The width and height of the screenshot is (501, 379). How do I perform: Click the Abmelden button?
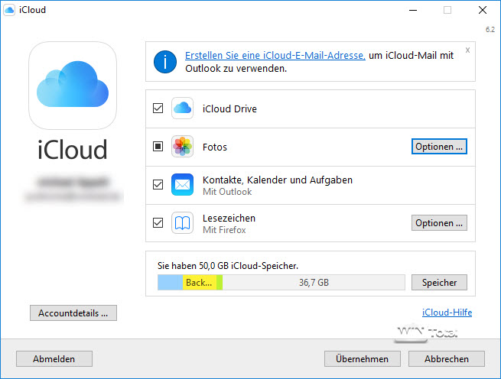[54, 359]
